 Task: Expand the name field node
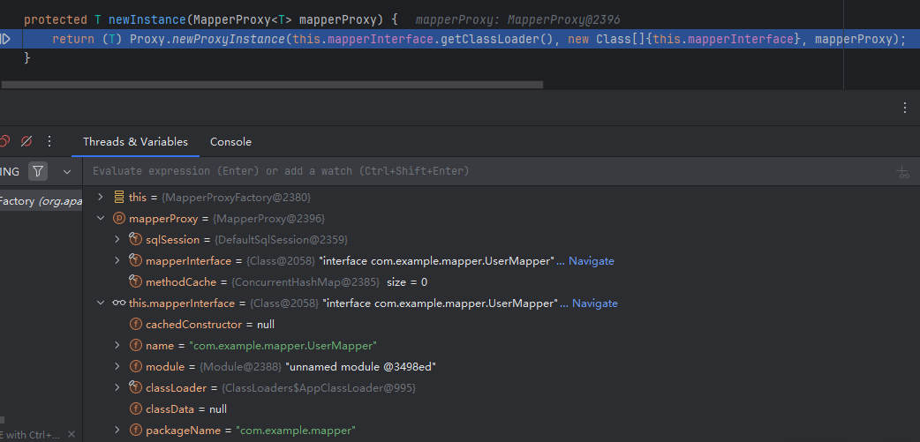(x=117, y=345)
